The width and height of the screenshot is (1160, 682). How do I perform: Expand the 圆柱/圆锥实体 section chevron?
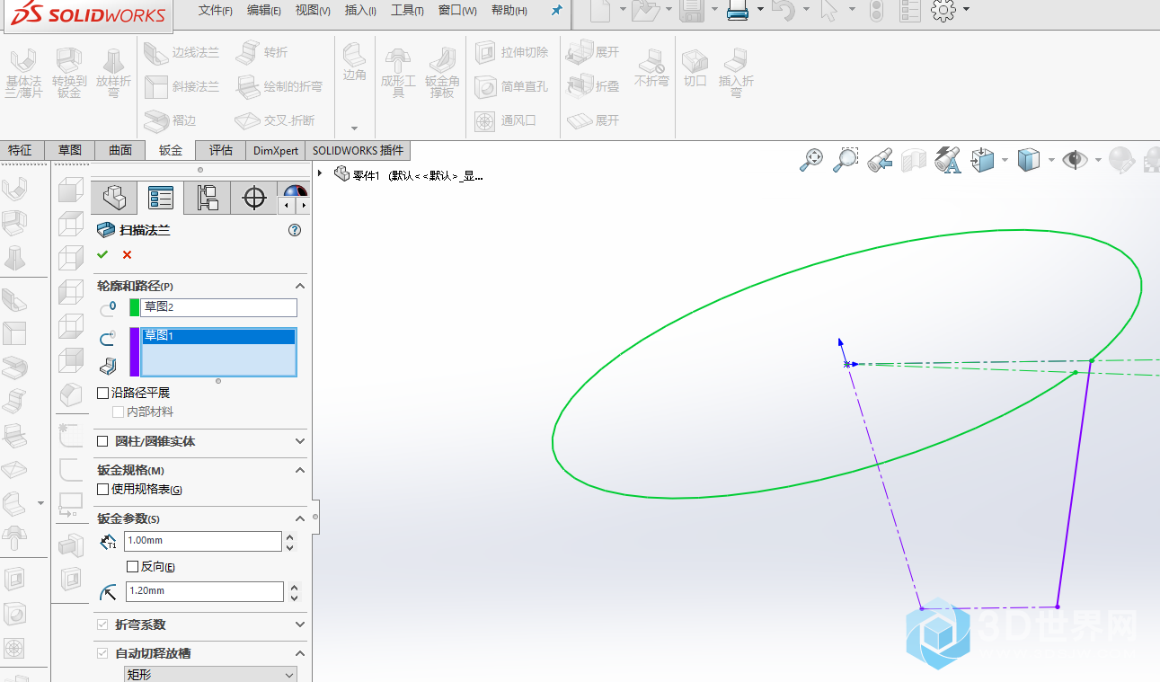(x=300, y=441)
